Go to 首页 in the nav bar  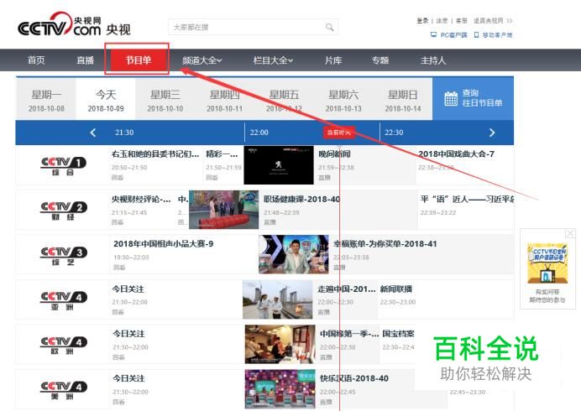[36, 60]
